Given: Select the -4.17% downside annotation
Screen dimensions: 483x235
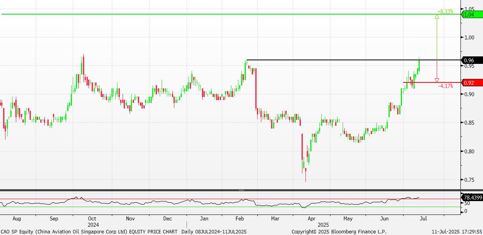Looking at the screenshot, I should tap(445, 86).
